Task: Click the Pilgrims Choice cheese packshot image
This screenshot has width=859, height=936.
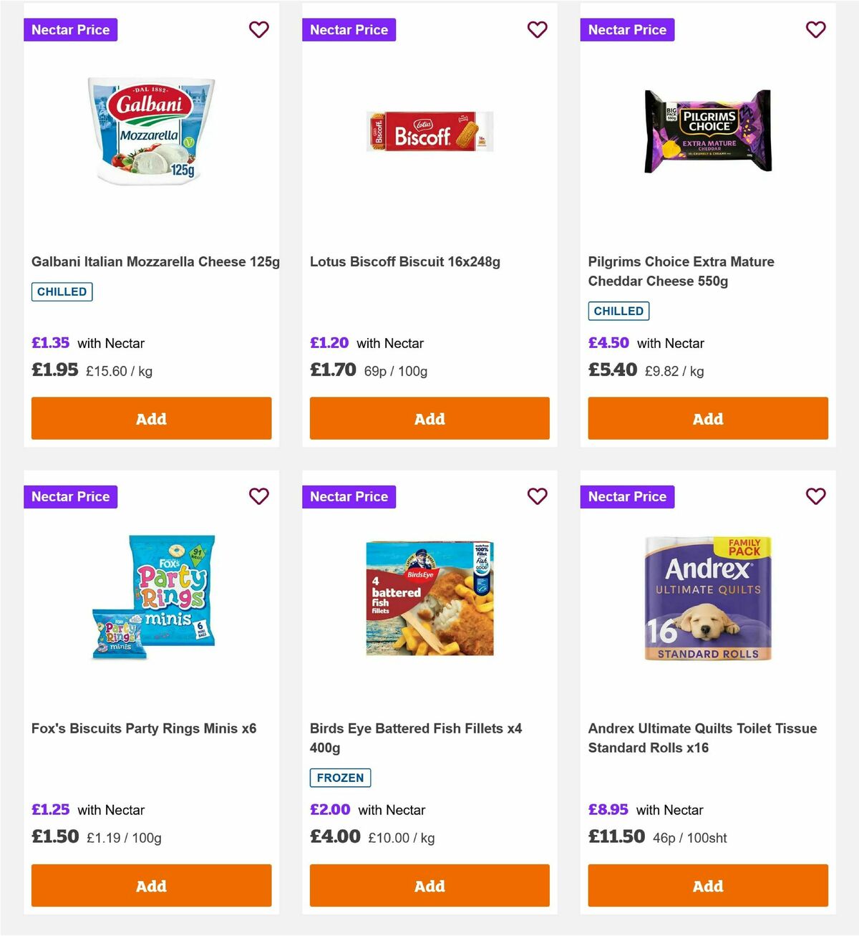Action: click(x=707, y=130)
